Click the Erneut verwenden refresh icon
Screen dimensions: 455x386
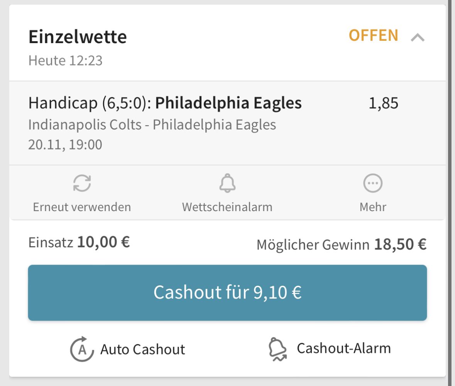(x=82, y=183)
